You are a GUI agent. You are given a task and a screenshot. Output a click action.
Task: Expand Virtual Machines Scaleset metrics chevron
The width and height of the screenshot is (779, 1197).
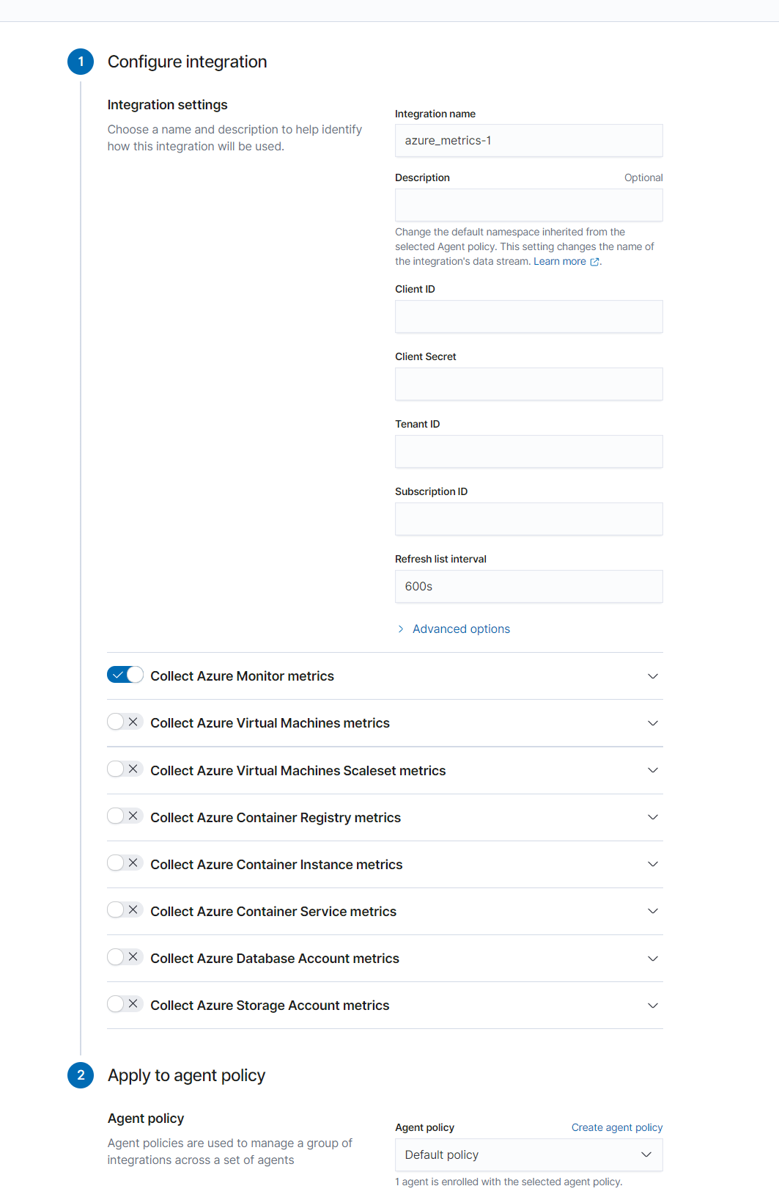click(x=653, y=770)
